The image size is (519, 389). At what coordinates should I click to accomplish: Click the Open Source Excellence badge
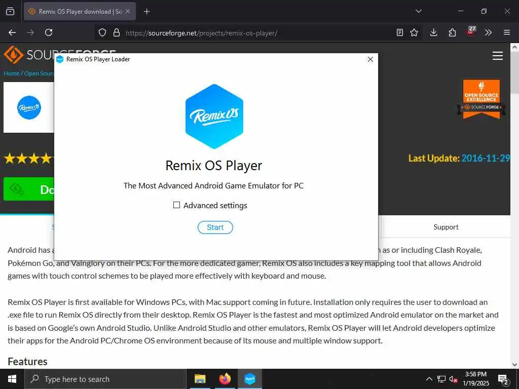[481, 99]
